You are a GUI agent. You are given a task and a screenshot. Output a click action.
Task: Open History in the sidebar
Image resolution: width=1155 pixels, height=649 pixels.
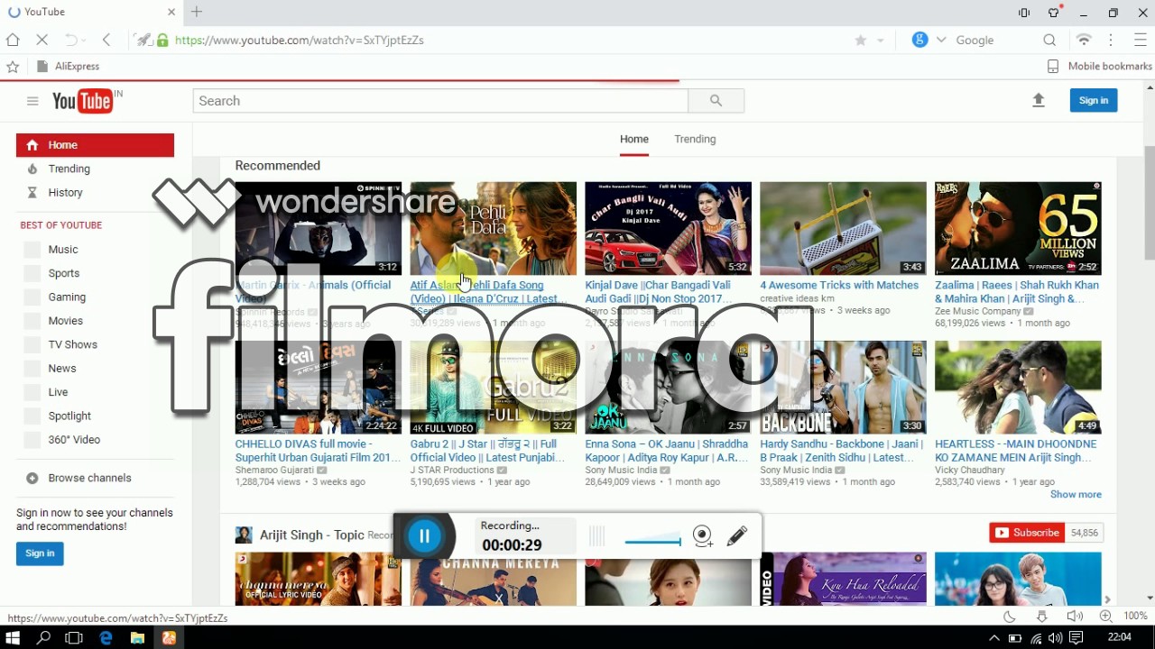tap(65, 192)
